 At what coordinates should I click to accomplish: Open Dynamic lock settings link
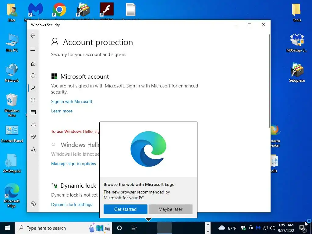72,204
